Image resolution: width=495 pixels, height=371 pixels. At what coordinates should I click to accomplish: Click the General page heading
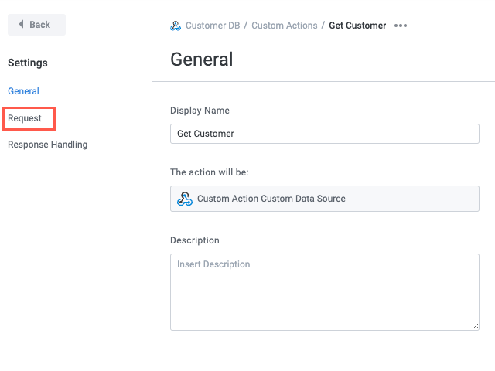click(x=202, y=60)
